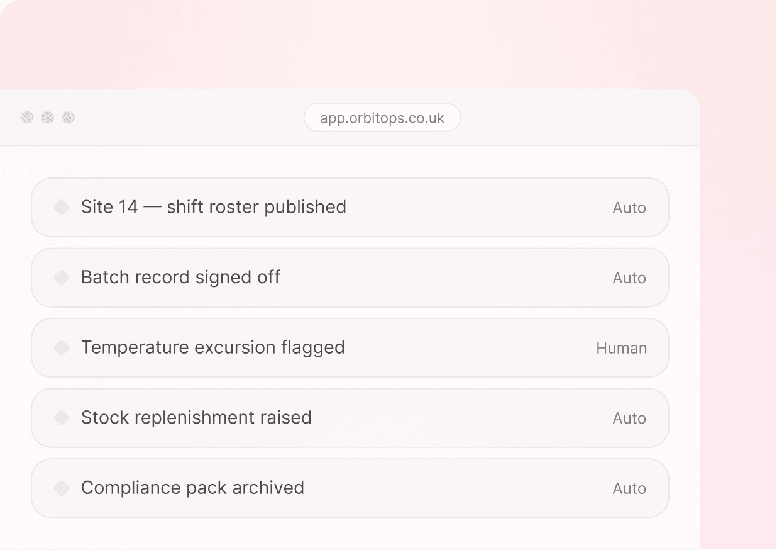
Task: Click the Auto tag on Site 14 row
Action: point(629,208)
